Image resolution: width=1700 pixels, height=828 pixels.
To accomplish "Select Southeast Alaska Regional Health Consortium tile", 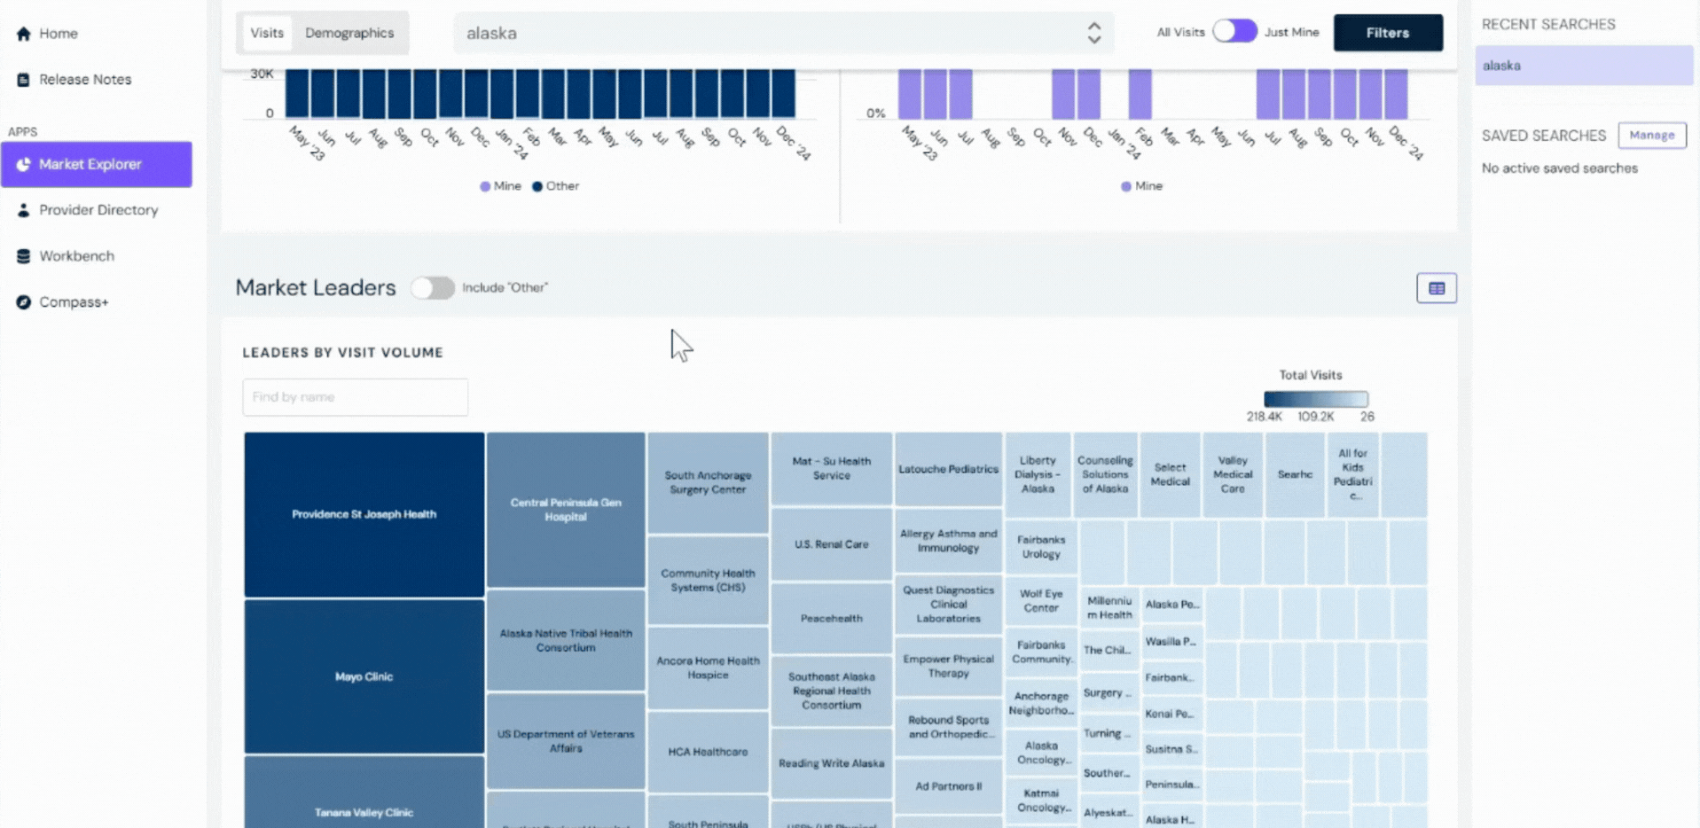I will 831,691.
